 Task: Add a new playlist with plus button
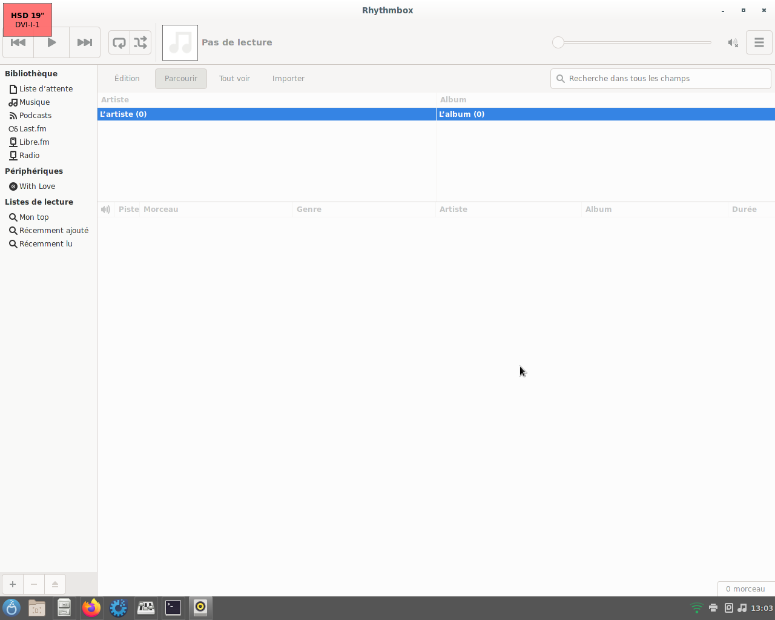click(13, 584)
